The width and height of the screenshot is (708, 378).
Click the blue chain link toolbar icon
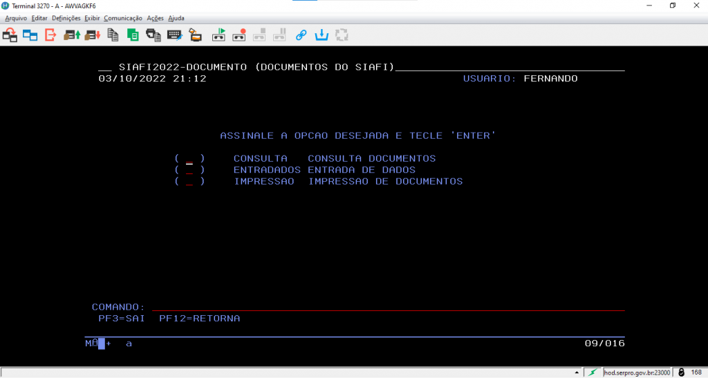(301, 35)
